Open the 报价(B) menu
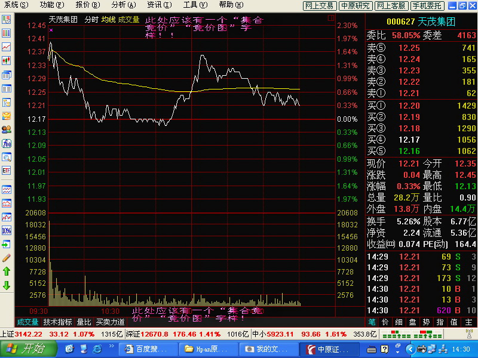Image resolution: width=478 pixels, height=358 pixels. pos(88,5)
